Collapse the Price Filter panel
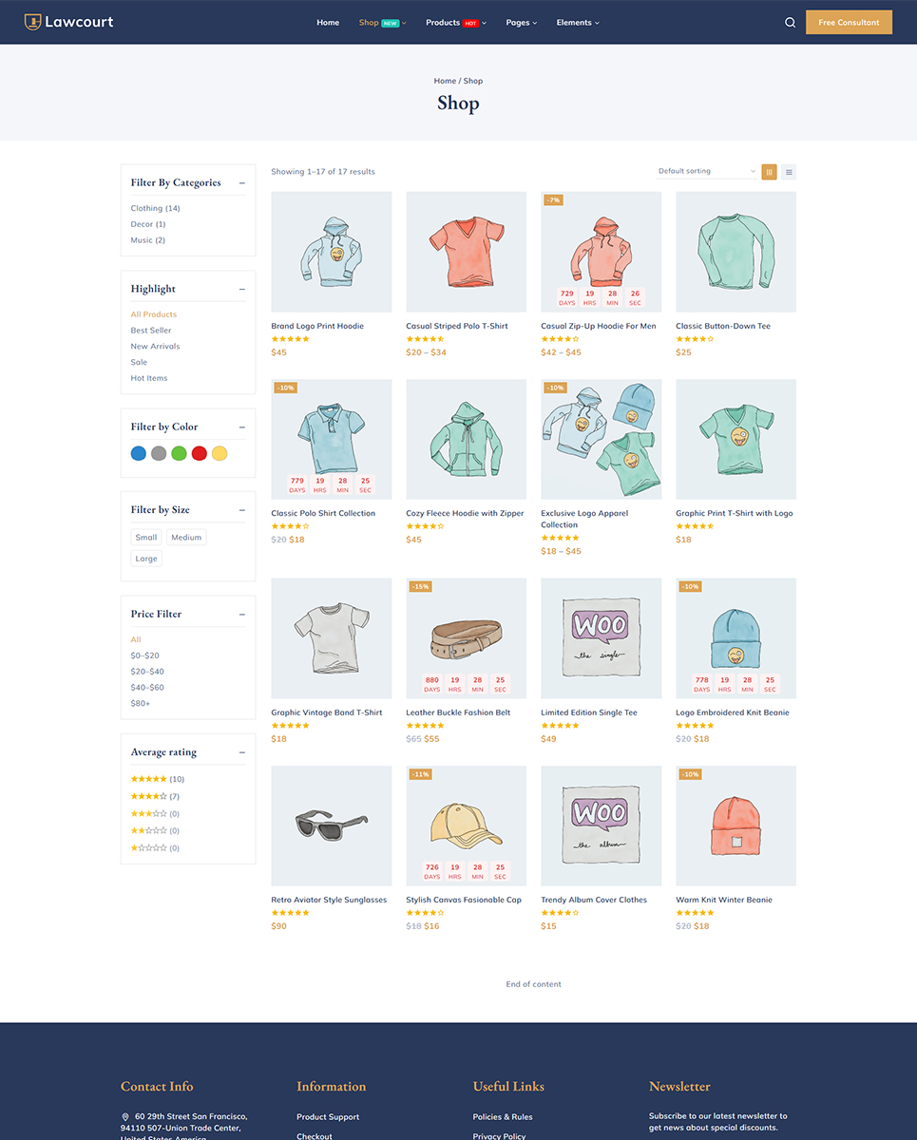This screenshot has width=917, height=1140. 241,615
